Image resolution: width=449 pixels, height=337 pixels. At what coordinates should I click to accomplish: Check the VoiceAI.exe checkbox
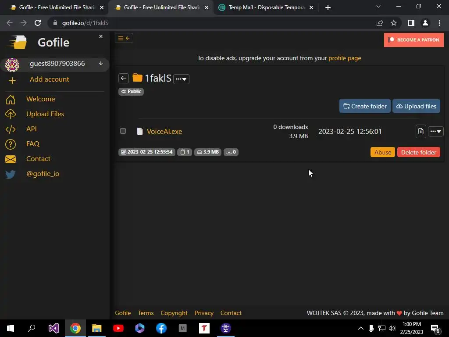pos(123,131)
